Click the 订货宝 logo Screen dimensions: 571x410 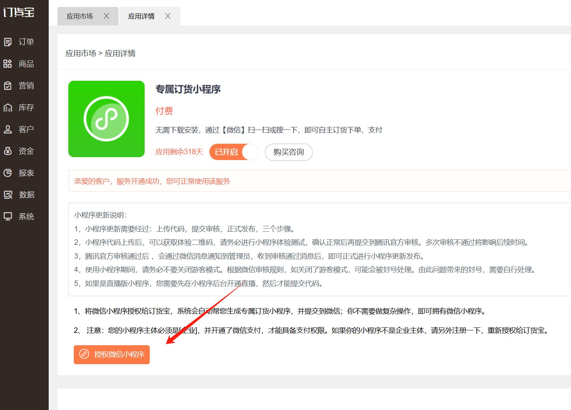click(x=19, y=12)
